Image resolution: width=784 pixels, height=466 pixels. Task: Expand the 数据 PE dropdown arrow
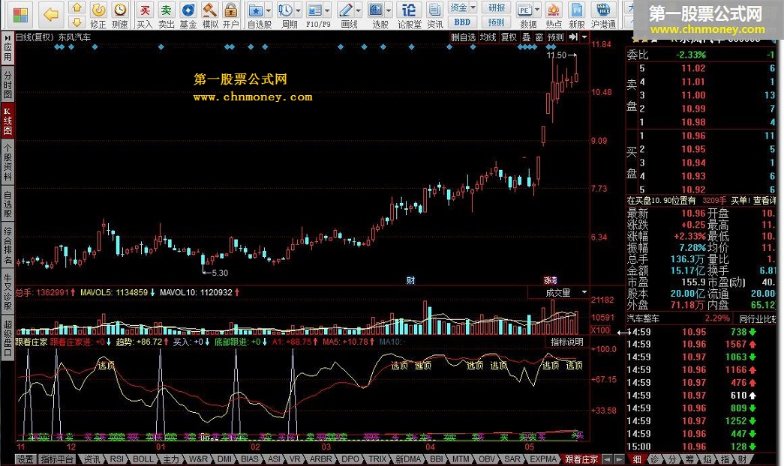pos(537,10)
